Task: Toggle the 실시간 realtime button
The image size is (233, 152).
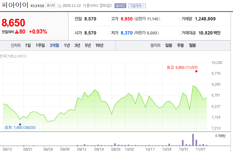Action: pyautogui.click(x=120, y=6)
